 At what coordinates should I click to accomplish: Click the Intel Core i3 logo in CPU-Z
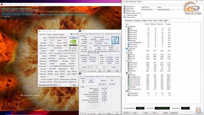click(115, 40)
